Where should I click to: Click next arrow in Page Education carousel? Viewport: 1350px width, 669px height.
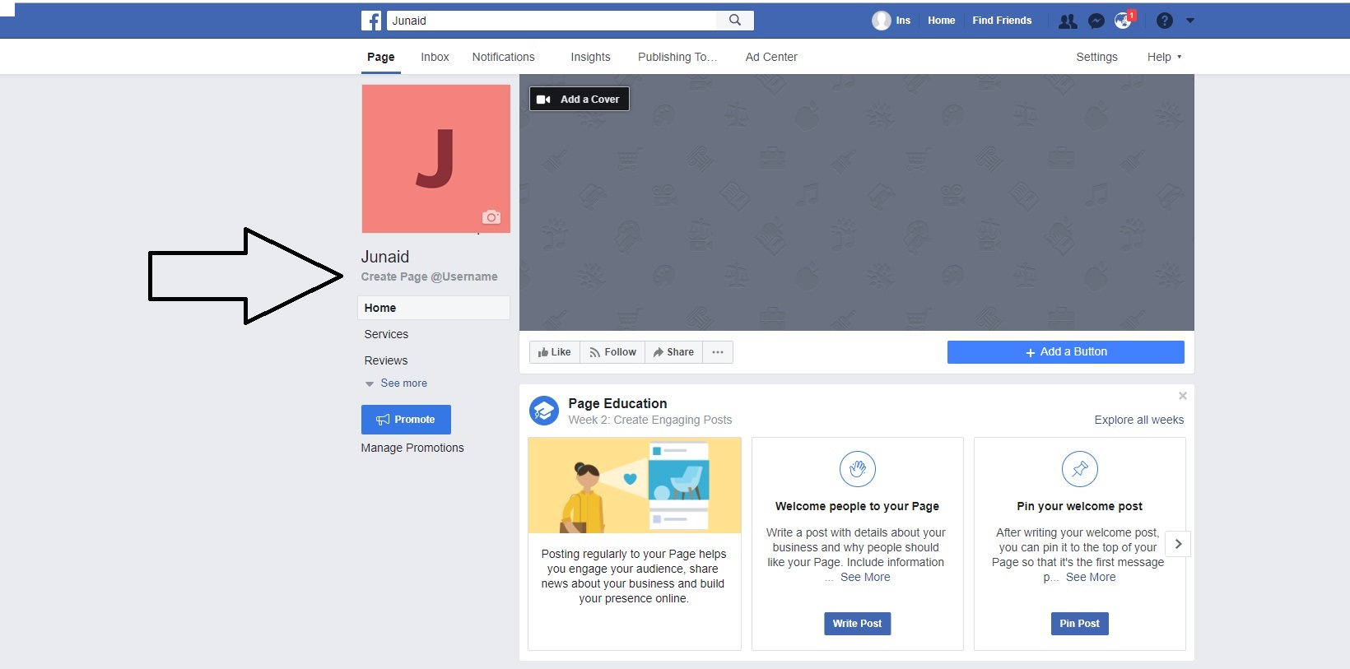point(1178,544)
